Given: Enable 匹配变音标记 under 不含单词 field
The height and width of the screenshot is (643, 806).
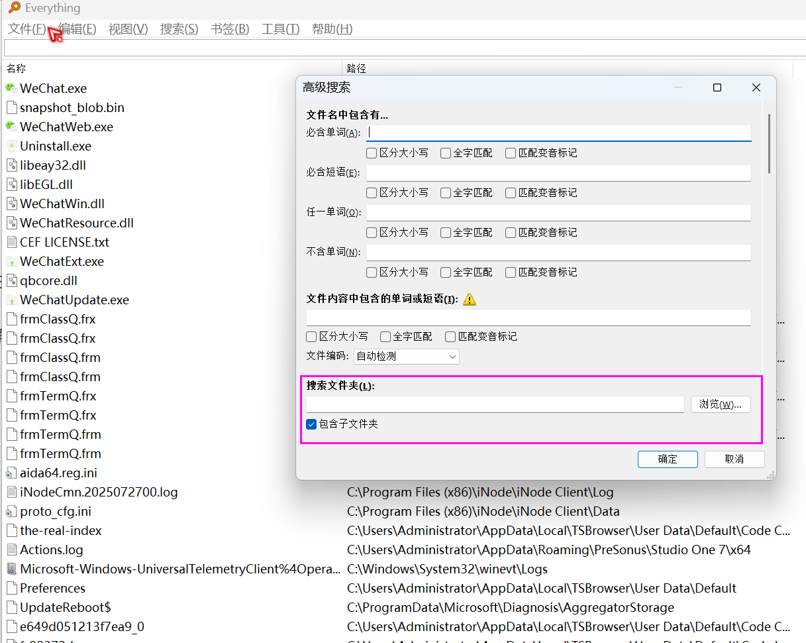Looking at the screenshot, I should click(x=511, y=272).
